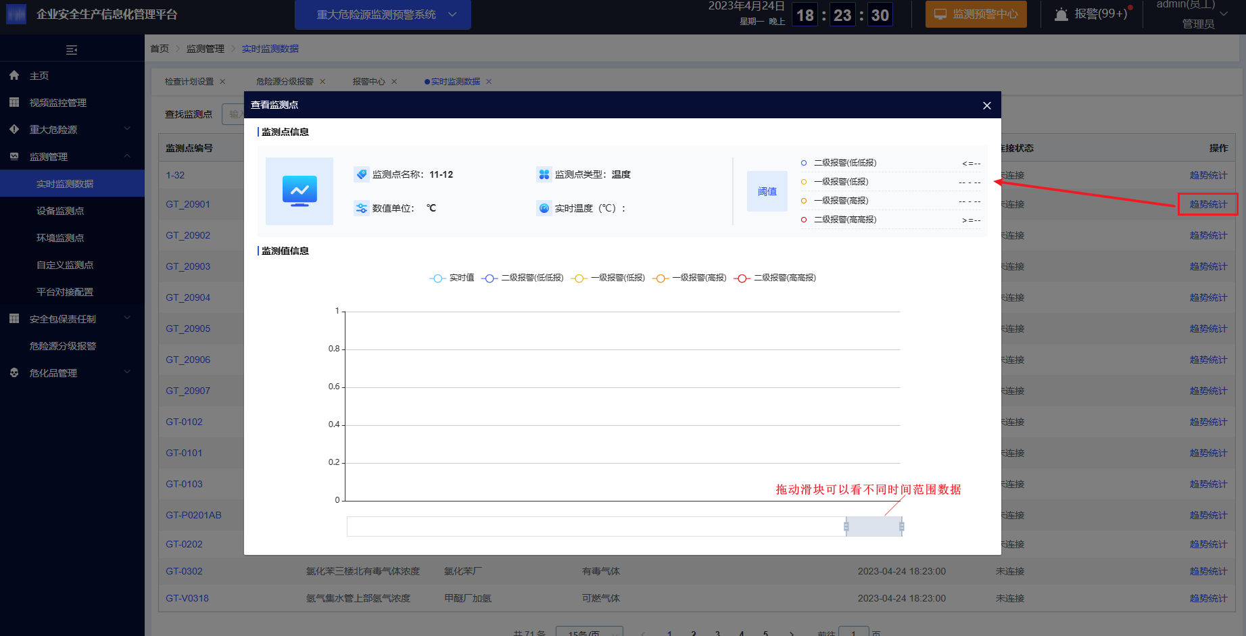Click 监测管理 in the breadcrumb
Viewport: 1246px width, 636px height.
coord(206,49)
